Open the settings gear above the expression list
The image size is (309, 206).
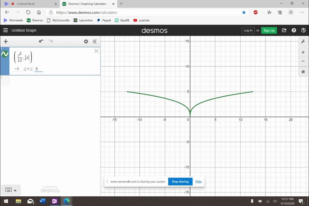pyautogui.click(x=86, y=41)
